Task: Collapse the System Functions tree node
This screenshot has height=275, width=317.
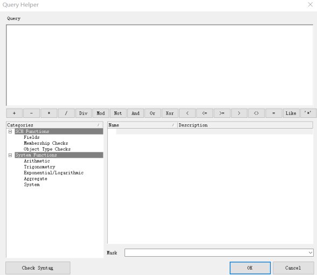Action: 10,155
